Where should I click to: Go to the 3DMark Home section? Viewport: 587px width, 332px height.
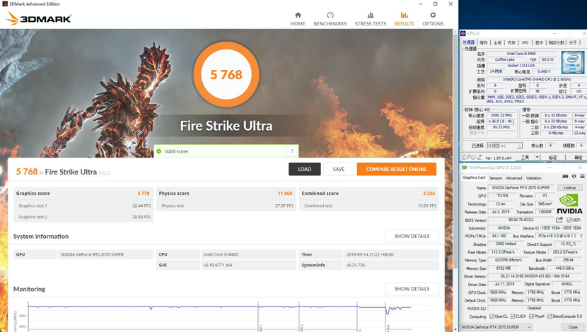click(298, 18)
